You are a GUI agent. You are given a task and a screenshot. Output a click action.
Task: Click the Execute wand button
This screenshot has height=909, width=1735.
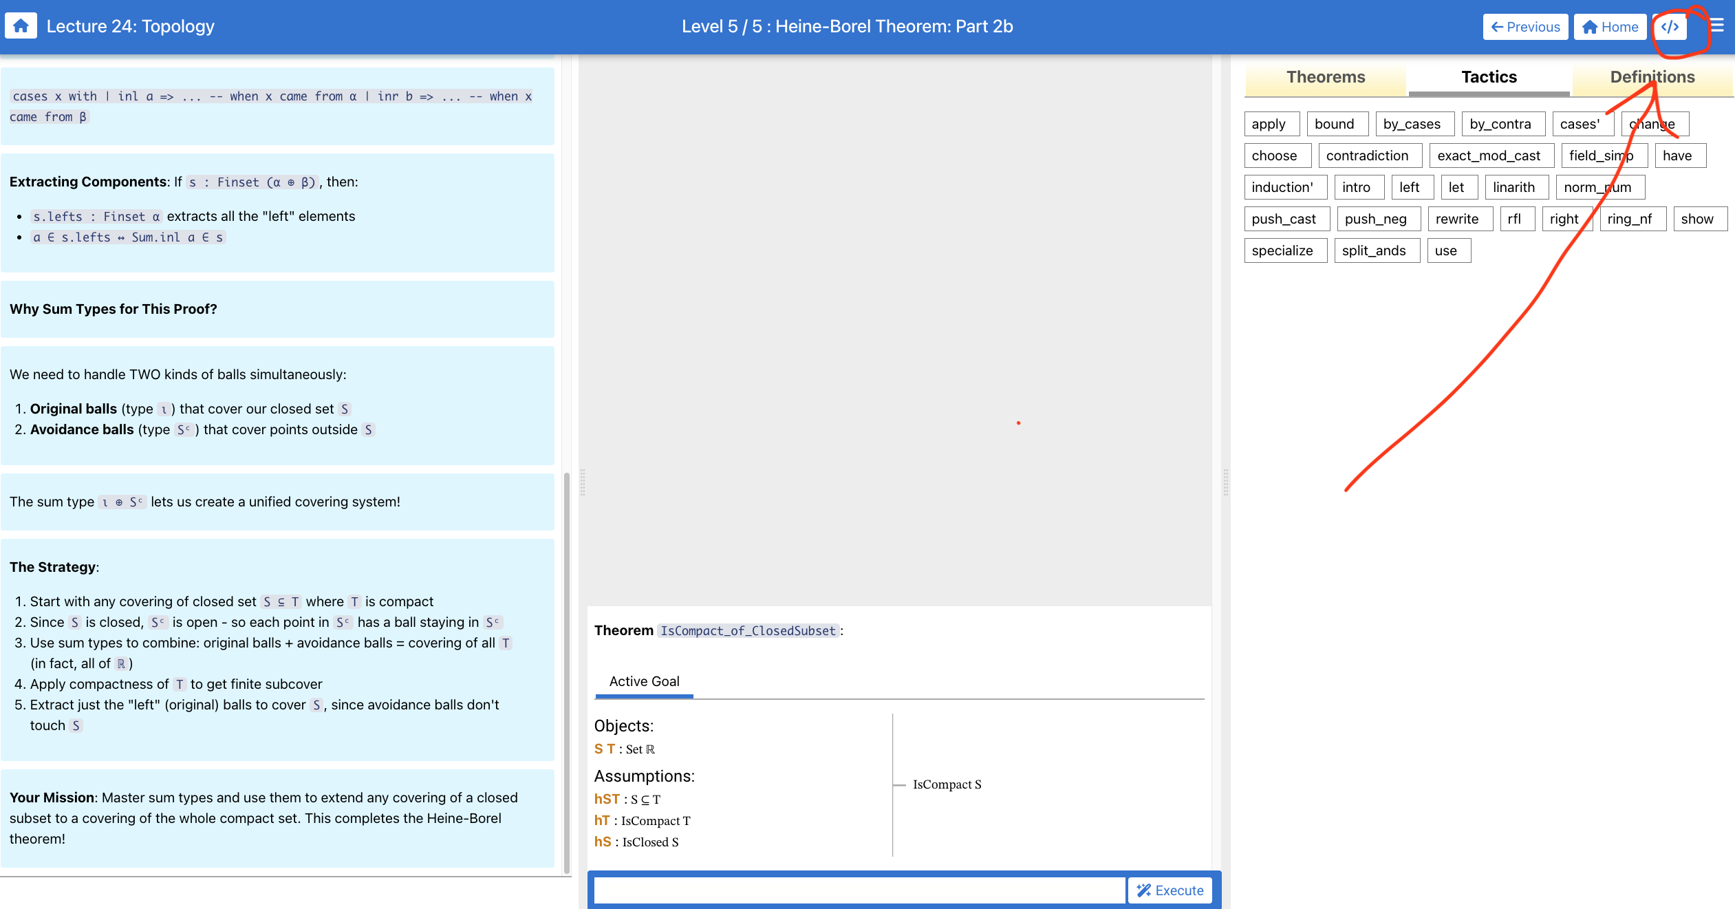coord(1170,890)
